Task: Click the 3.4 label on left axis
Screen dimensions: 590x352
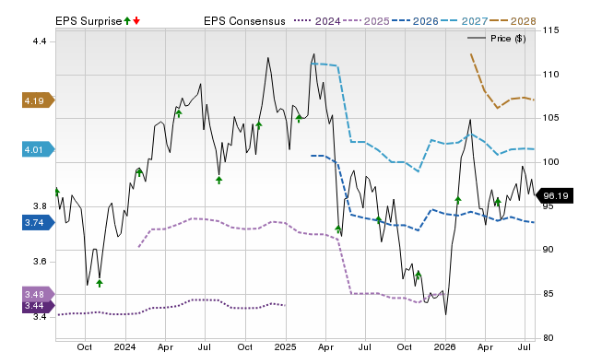Action: 39,317
